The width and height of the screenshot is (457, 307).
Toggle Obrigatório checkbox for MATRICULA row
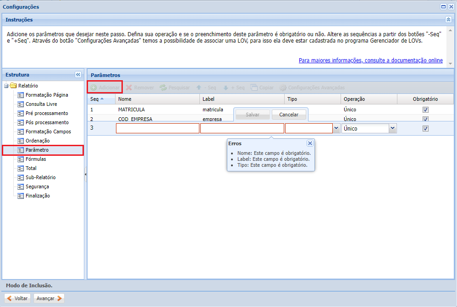point(425,110)
